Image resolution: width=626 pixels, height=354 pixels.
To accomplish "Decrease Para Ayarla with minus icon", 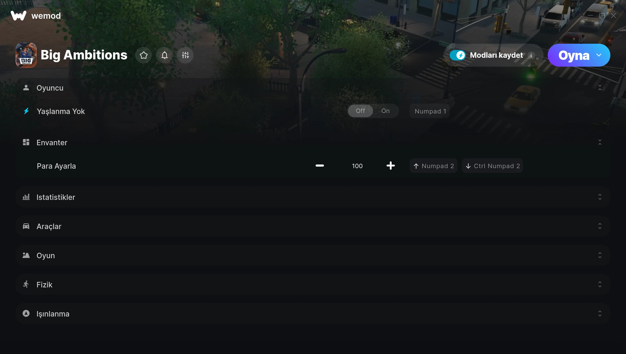I will [x=320, y=166].
